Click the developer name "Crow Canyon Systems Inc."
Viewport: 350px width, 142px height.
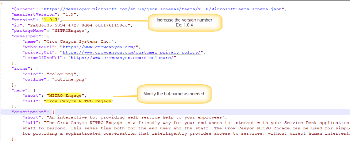(79, 42)
